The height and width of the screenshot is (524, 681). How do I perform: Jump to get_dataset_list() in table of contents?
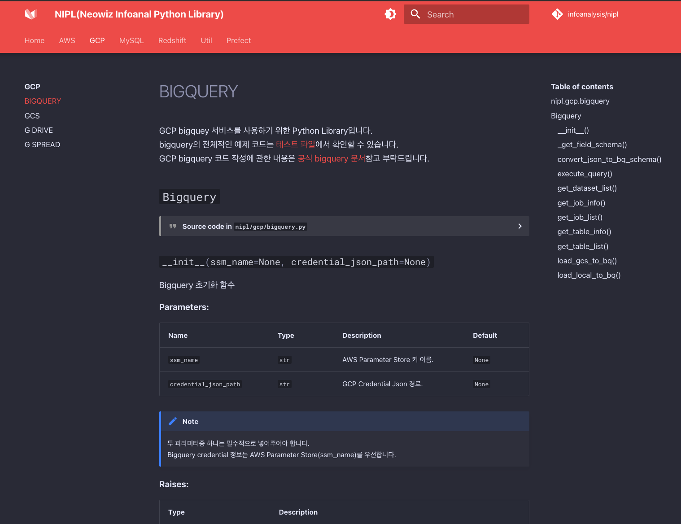coord(587,188)
